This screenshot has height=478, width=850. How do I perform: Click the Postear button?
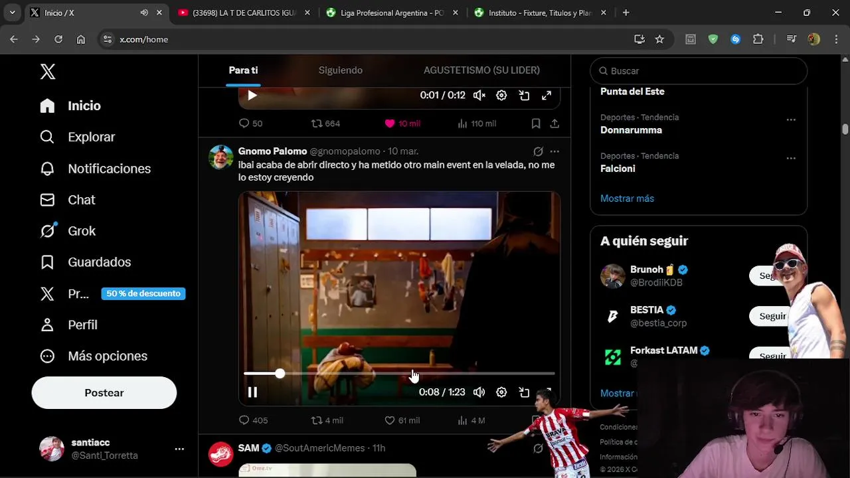coord(104,392)
